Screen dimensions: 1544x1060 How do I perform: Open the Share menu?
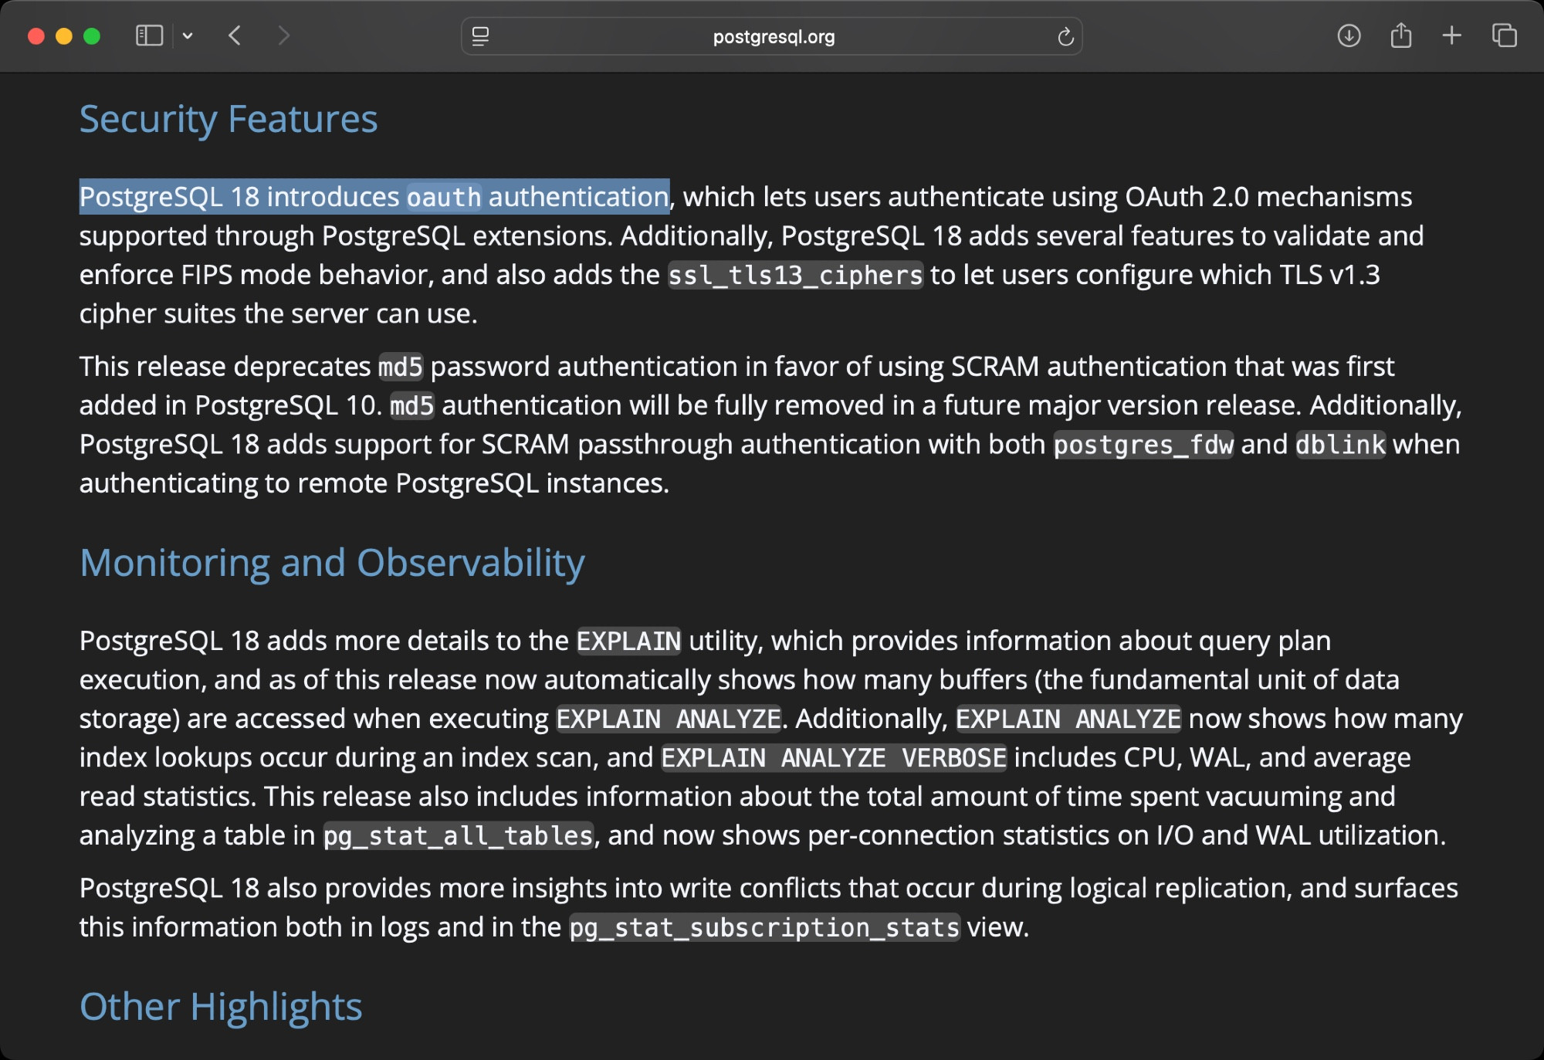[x=1400, y=36]
